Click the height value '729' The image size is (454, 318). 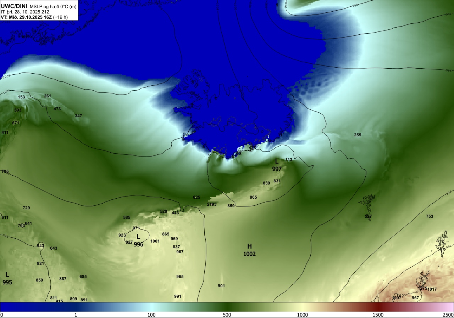click(x=26, y=208)
